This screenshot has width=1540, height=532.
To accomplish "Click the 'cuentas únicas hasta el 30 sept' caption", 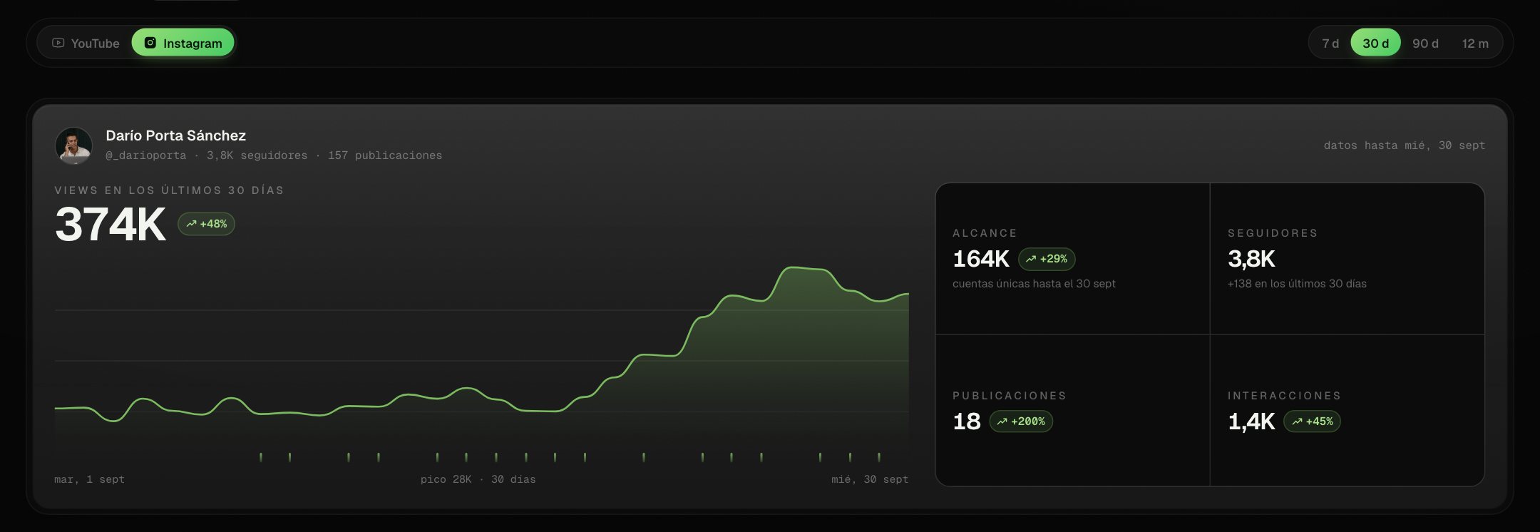I will [x=1034, y=284].
